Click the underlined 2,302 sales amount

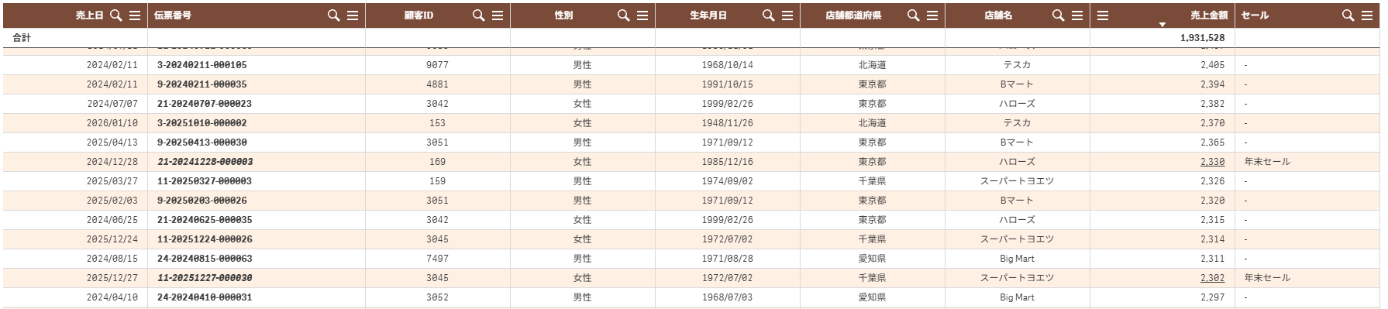[x=1212, y=278]
